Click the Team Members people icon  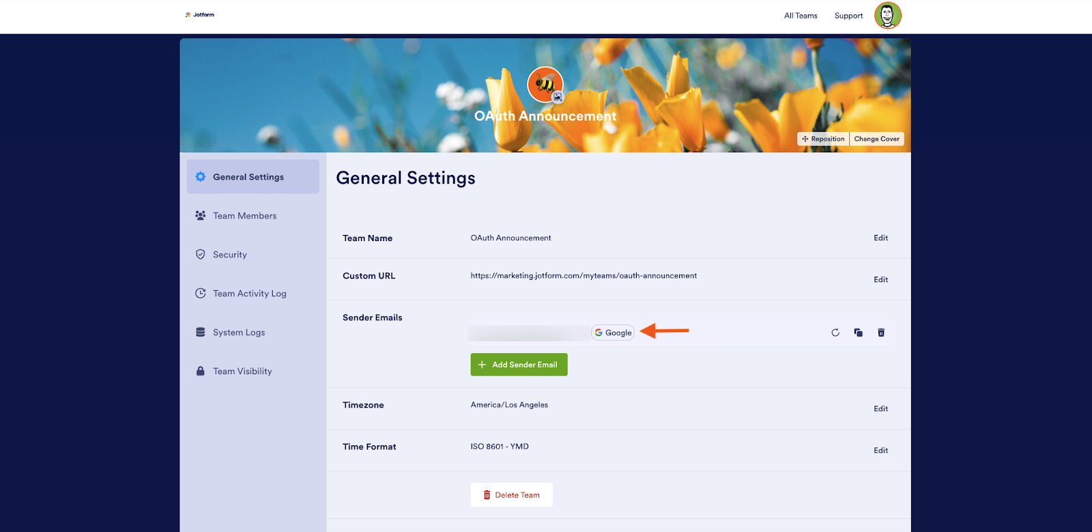pos(200,215)
